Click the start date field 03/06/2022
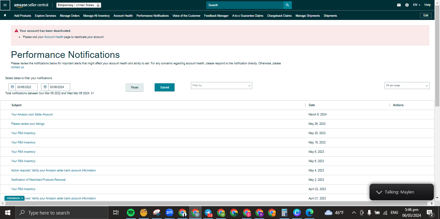Image resolution: width=440 pixels, height=219 pixels. [x=27, y=87]
